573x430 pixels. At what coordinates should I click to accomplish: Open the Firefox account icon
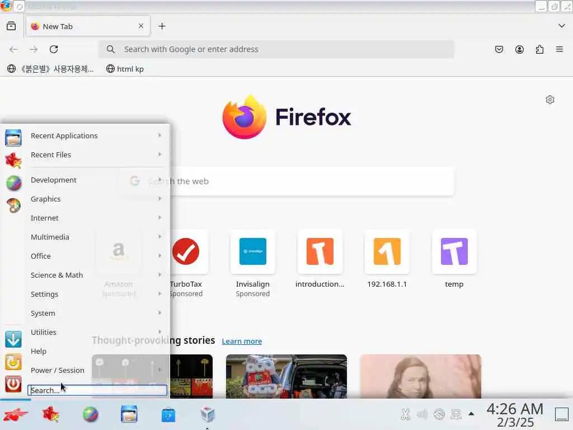519,49
